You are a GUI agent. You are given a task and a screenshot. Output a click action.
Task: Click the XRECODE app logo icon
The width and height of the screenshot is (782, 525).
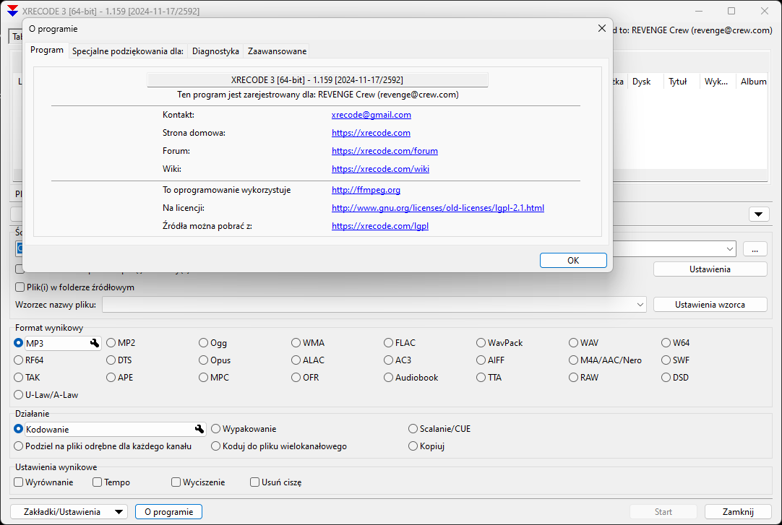tap(12, 10)
